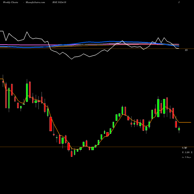This screenshot has height=194, width=194.
Task: Click the 'V: 1.98 X' volume text
Action: (187, 152)
